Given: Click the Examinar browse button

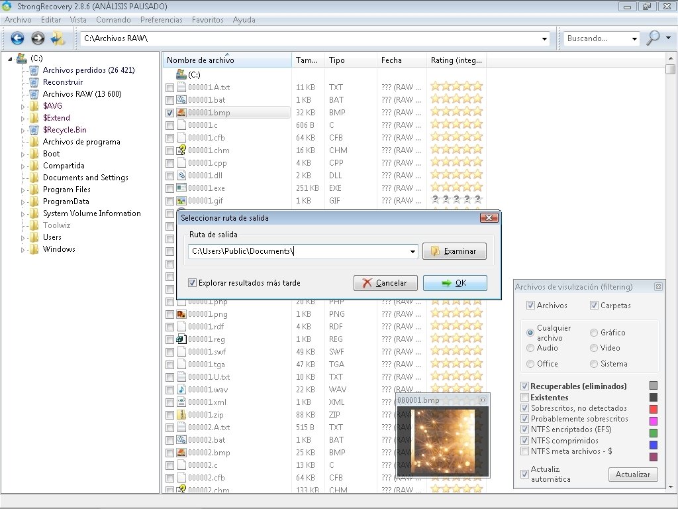Looking at the screenshot, I should pyautogui.click(x=454, y=251).
